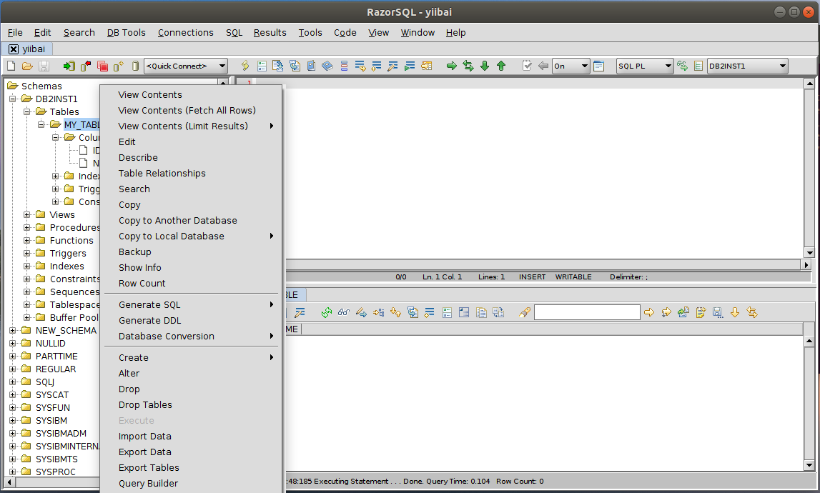Open the DB Tools menu
Screen dimensions: 820x493
126,32
